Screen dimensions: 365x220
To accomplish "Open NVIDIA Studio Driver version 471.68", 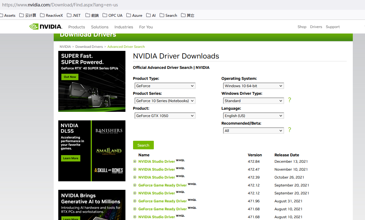I will (x=157, y=217).
